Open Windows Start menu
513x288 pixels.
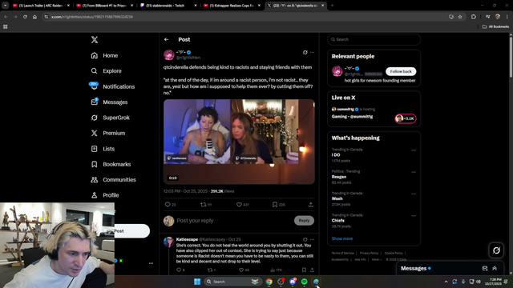(x=197, y=282)
